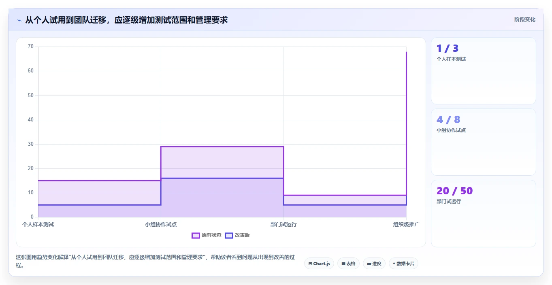The width and height of the screenshot is (552, 285).
Task: Click the chart title heading text
Action: (126, 20)
